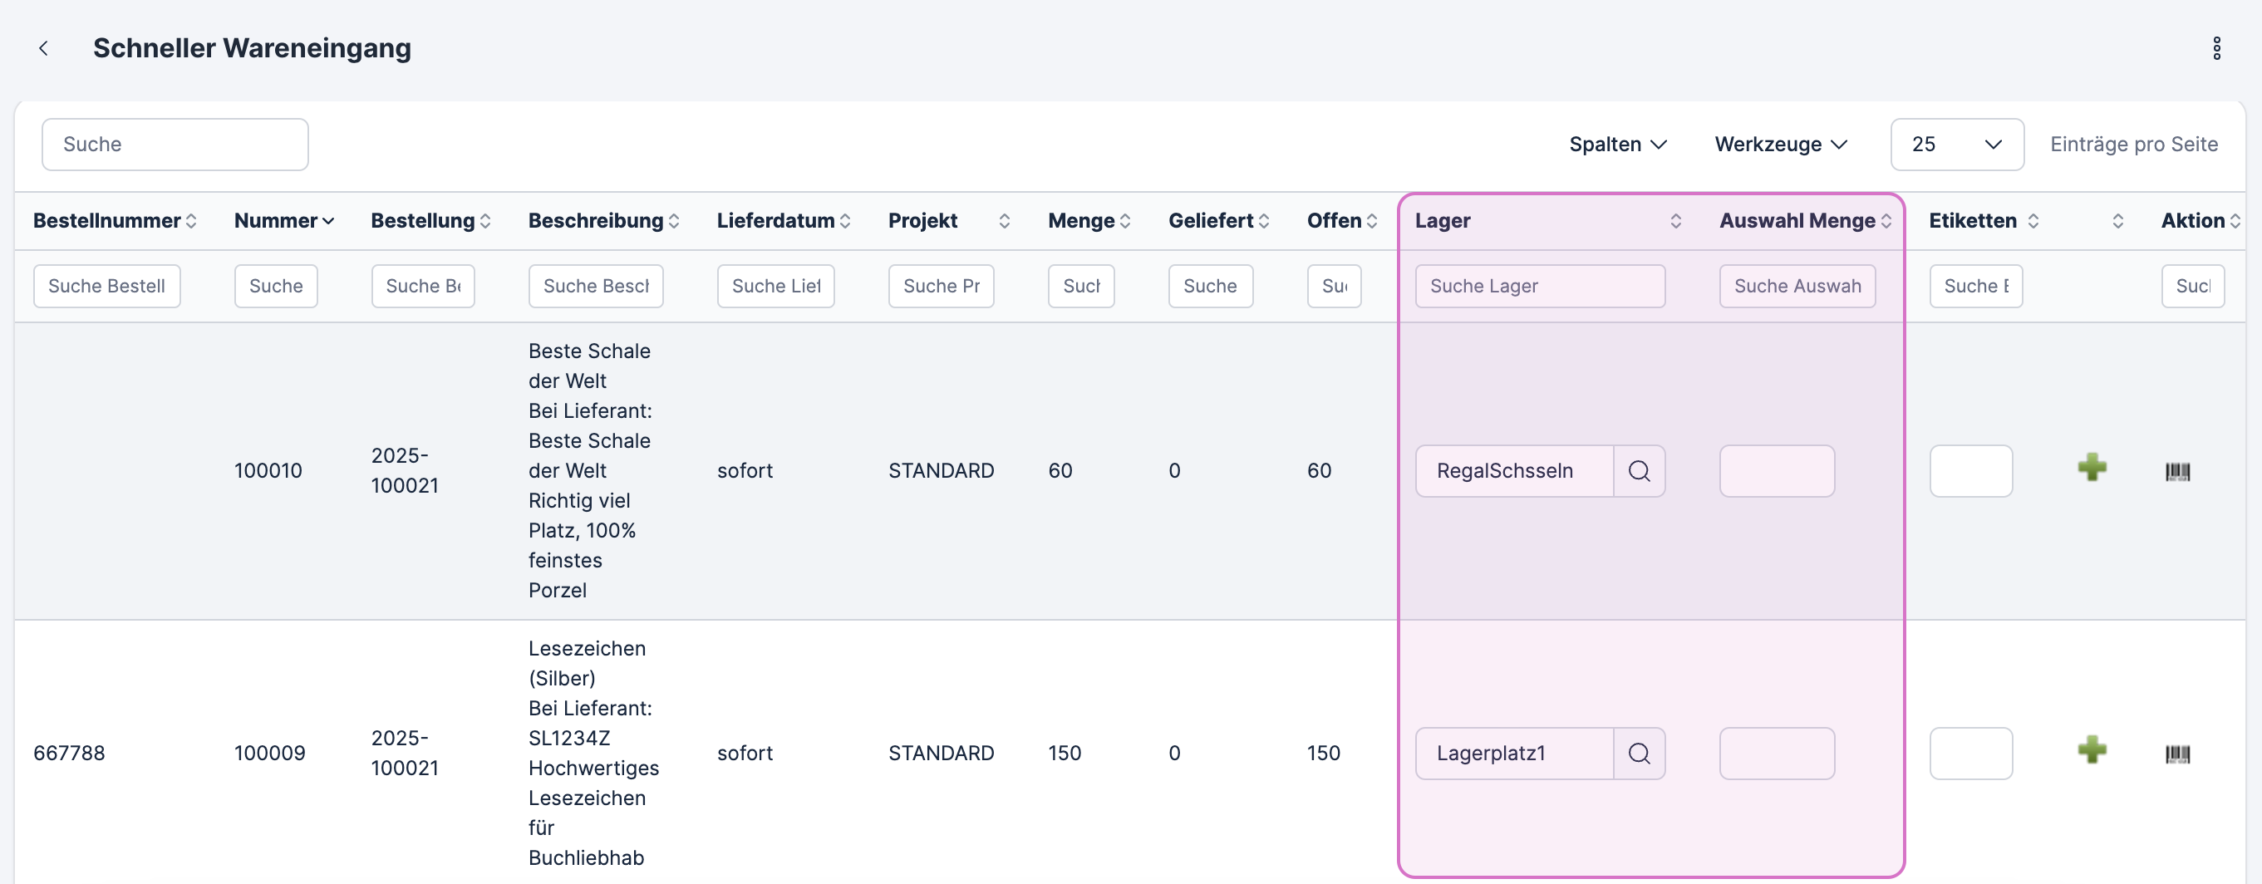Click barcode icon in the 100010 row
Viewport: 2262px width, 884px height.
2177,471
